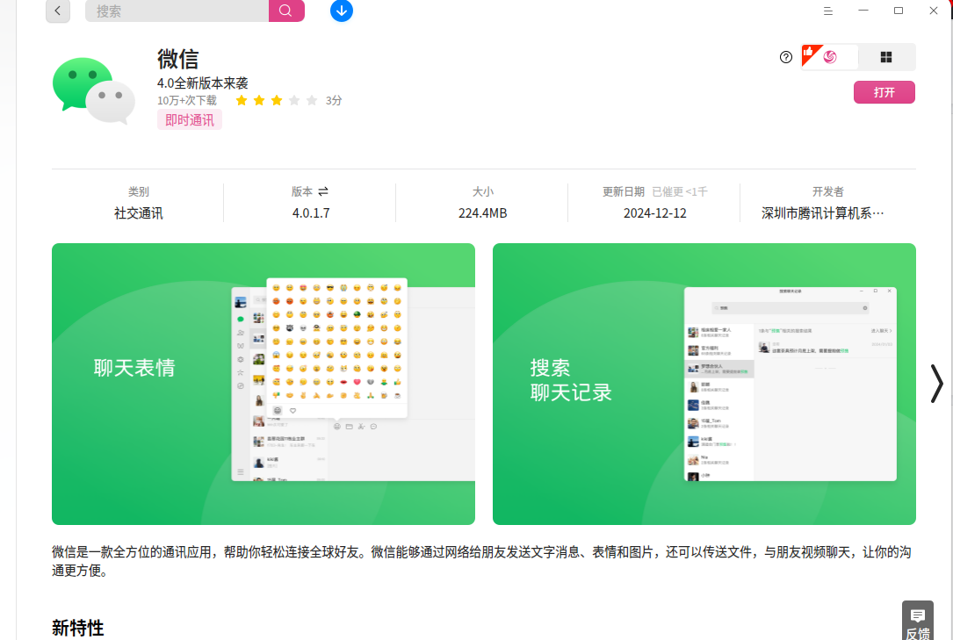Click the version switch arrows icon

tap(323, 191)
